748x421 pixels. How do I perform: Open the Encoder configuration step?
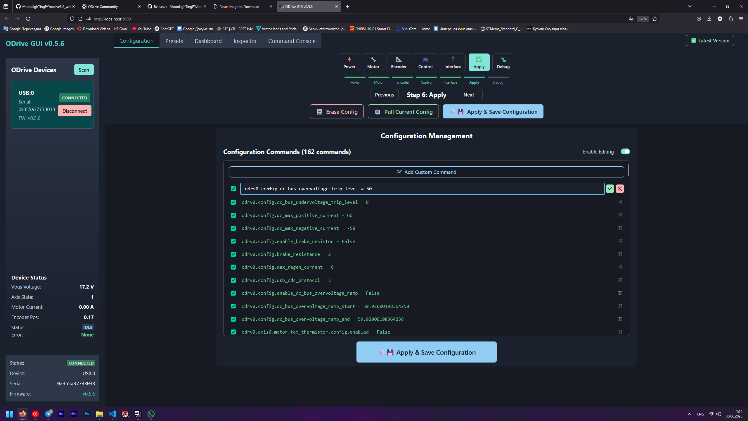point(399,62)
